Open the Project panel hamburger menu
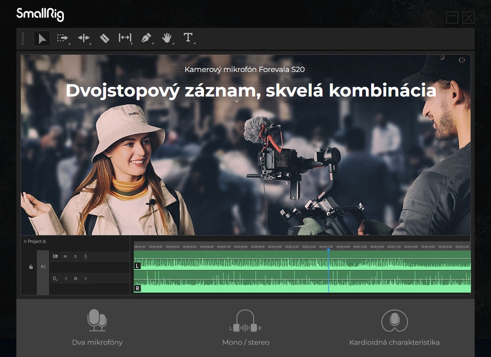The height and width of the screenshot is (357, 491). [x=44, y=241]
